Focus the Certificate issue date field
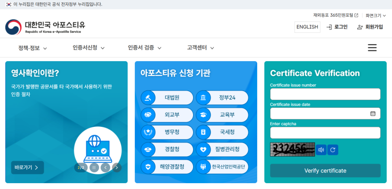The image size is (392, 189). tap(325, 114)
